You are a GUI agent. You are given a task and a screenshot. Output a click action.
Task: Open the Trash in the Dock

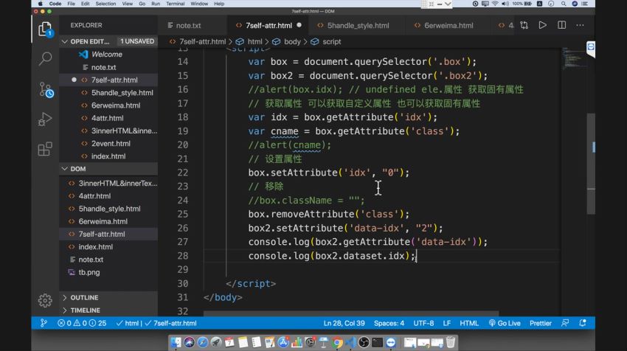[x=451, y=342]
